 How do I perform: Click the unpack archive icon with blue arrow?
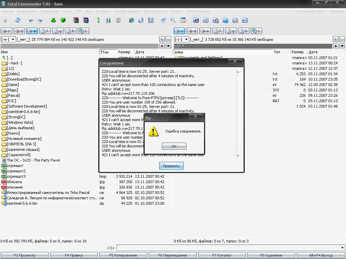coord(85,21)
